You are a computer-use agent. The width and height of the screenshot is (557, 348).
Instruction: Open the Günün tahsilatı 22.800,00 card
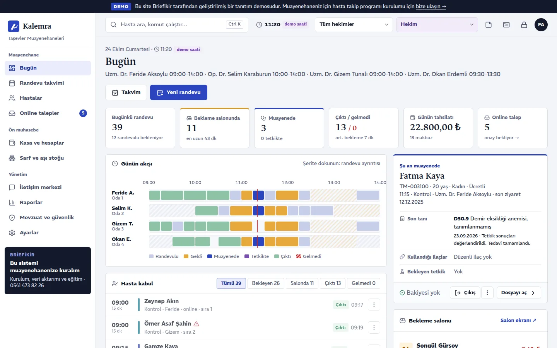point(438,128)
